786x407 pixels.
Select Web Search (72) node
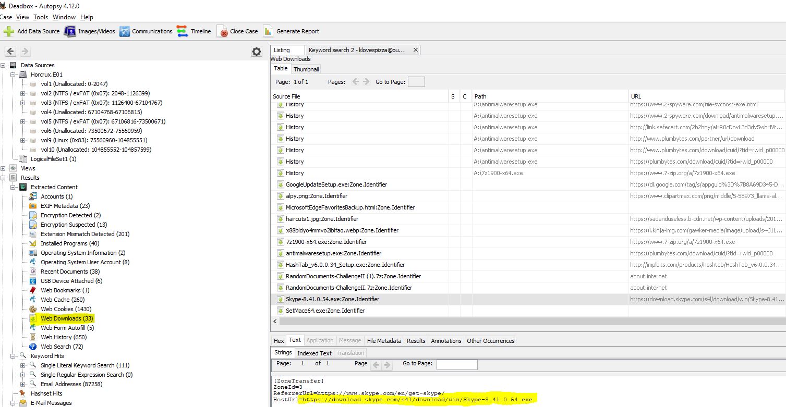point(62,347)
